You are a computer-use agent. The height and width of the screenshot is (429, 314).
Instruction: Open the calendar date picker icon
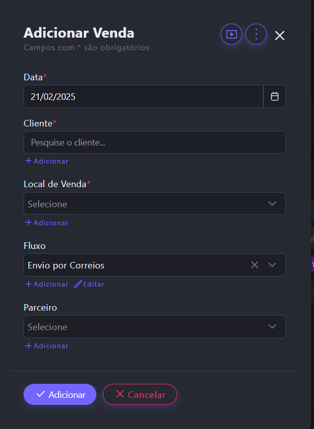(x=274, y=96)
